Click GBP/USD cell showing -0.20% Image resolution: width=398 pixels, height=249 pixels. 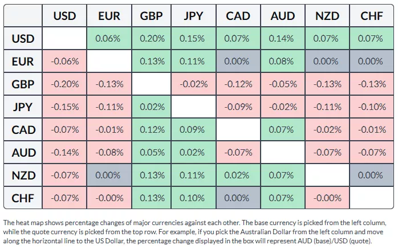pyautogui.click(x=64, y=84)
